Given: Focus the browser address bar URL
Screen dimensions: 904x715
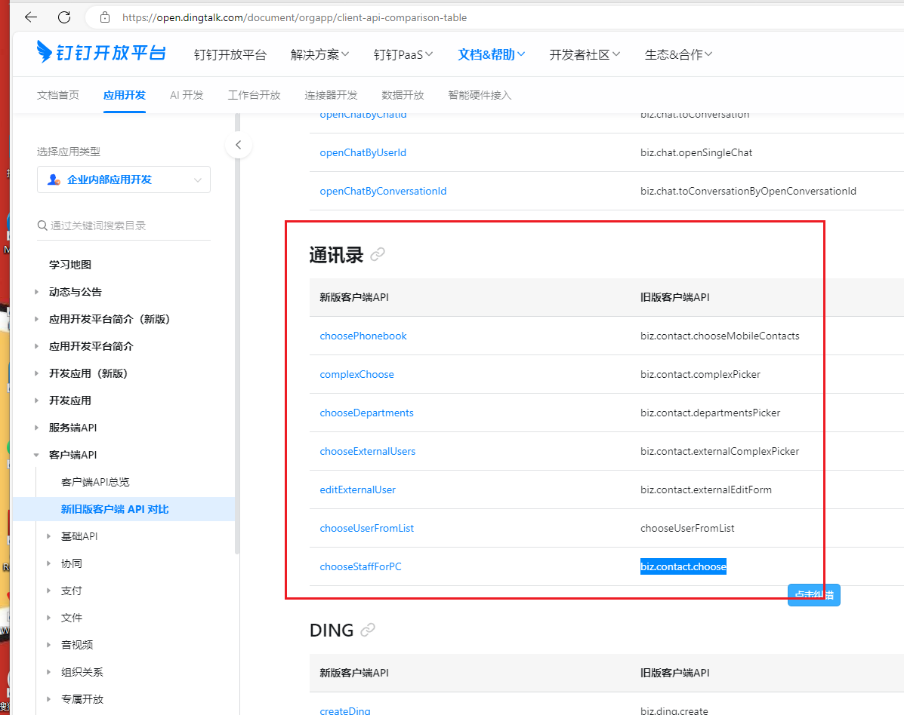Looking at the screenshot, I should tap(294, 17).
